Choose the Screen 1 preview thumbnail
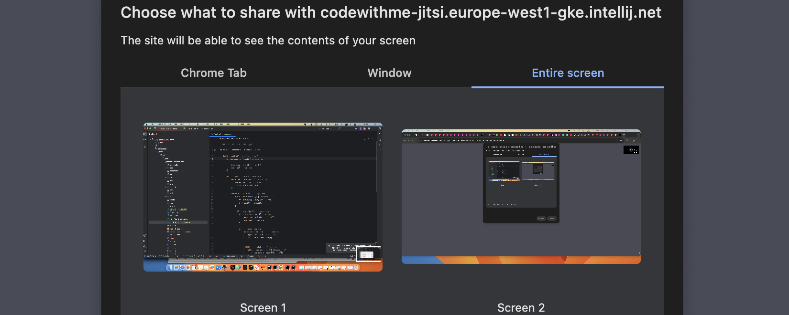 (263, 197)
